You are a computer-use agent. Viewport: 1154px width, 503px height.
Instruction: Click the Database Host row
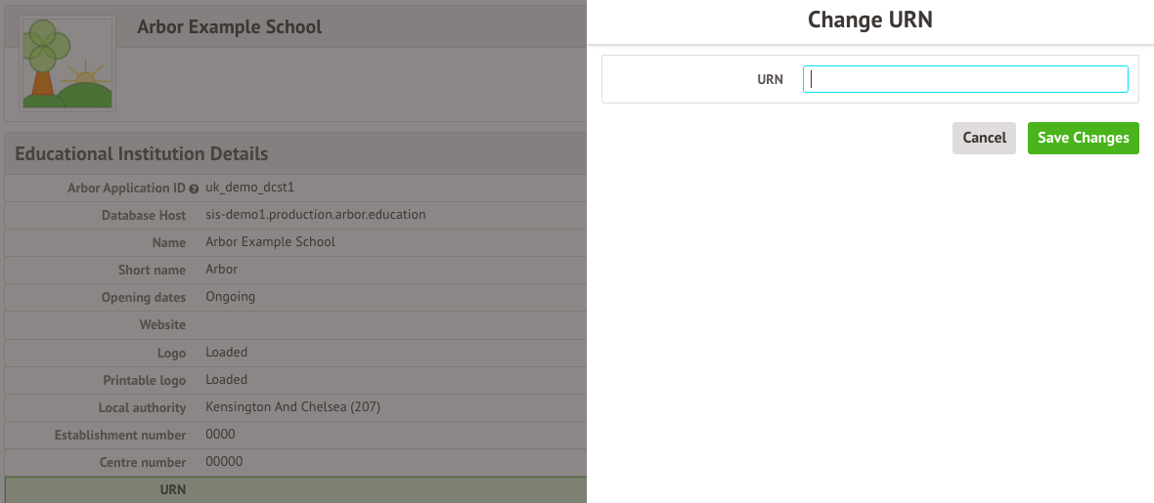(x=293, y=215)
